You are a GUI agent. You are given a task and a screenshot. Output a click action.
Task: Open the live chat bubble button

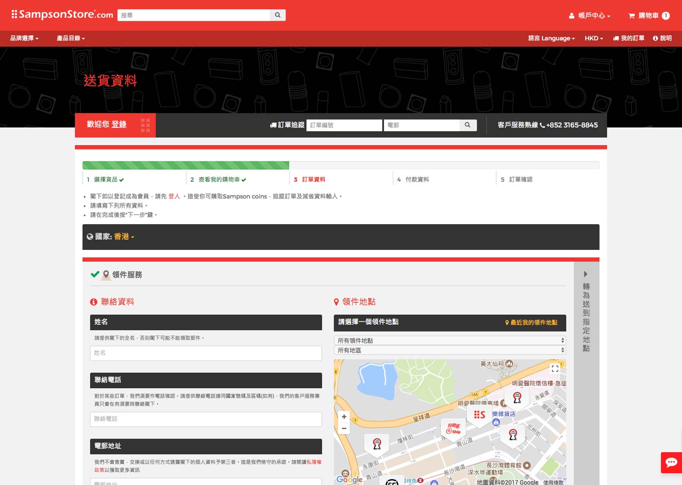[x=672, y=463]
